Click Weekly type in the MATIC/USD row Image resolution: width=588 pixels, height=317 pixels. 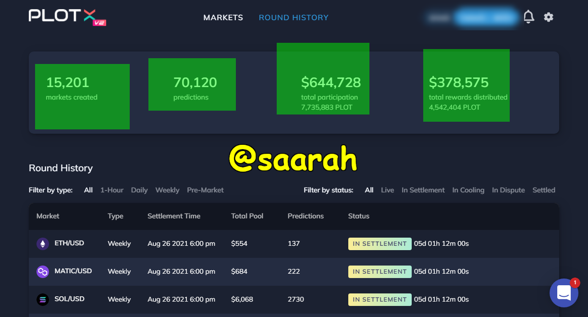point(119,272)
